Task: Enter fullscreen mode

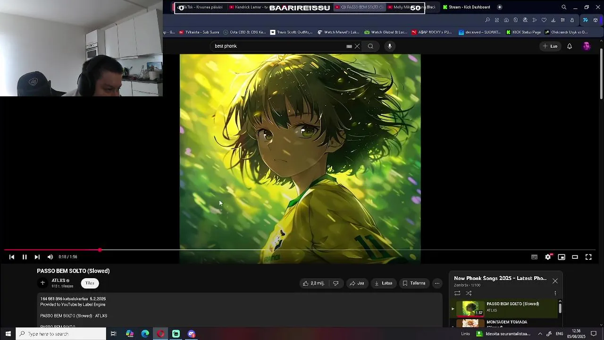Action: (x=588, y=257)
